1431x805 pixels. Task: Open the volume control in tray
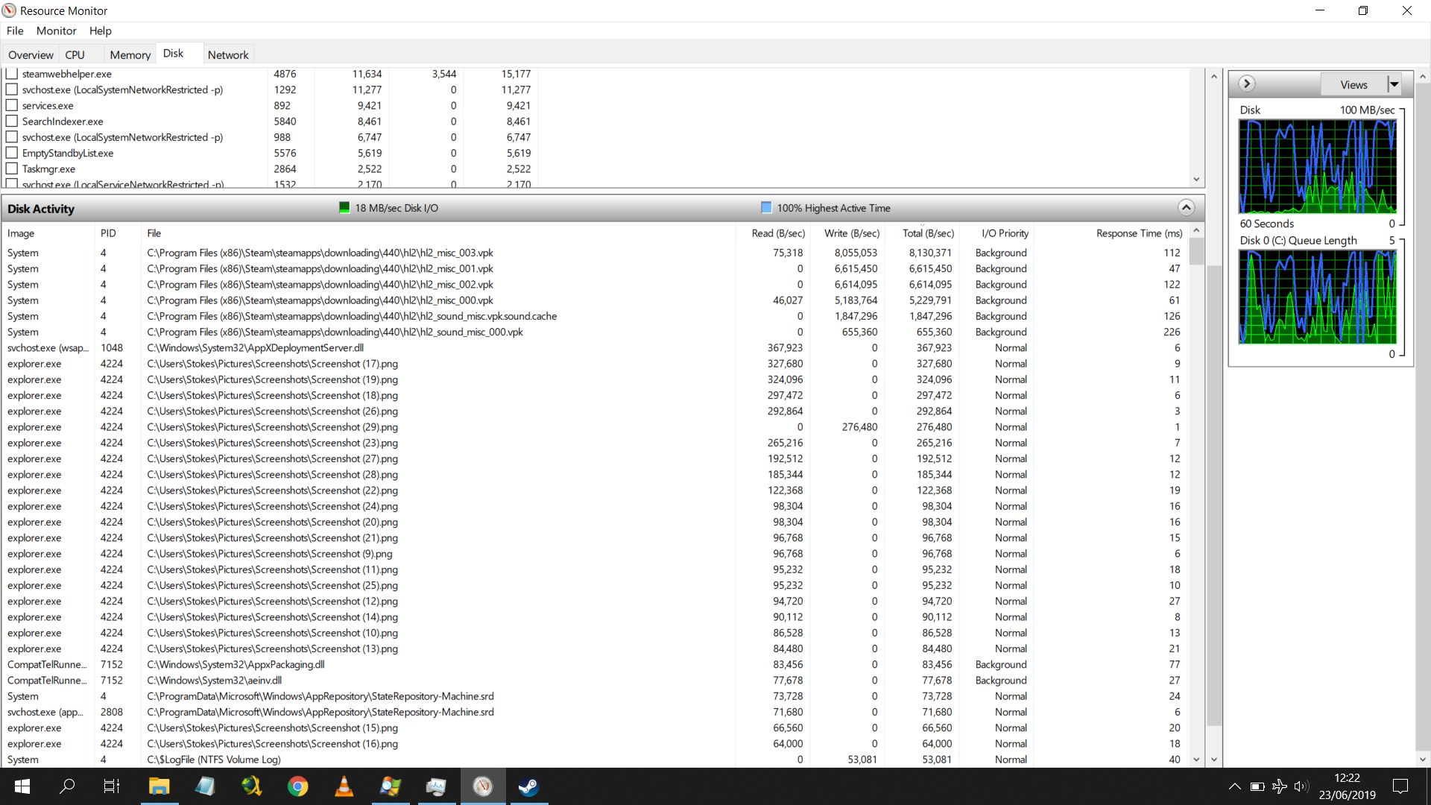[x=1301, y=786]
